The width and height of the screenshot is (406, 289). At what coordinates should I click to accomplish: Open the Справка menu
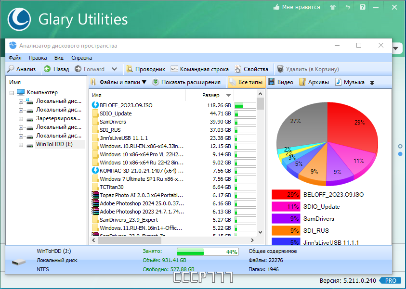tap(81, 58)
